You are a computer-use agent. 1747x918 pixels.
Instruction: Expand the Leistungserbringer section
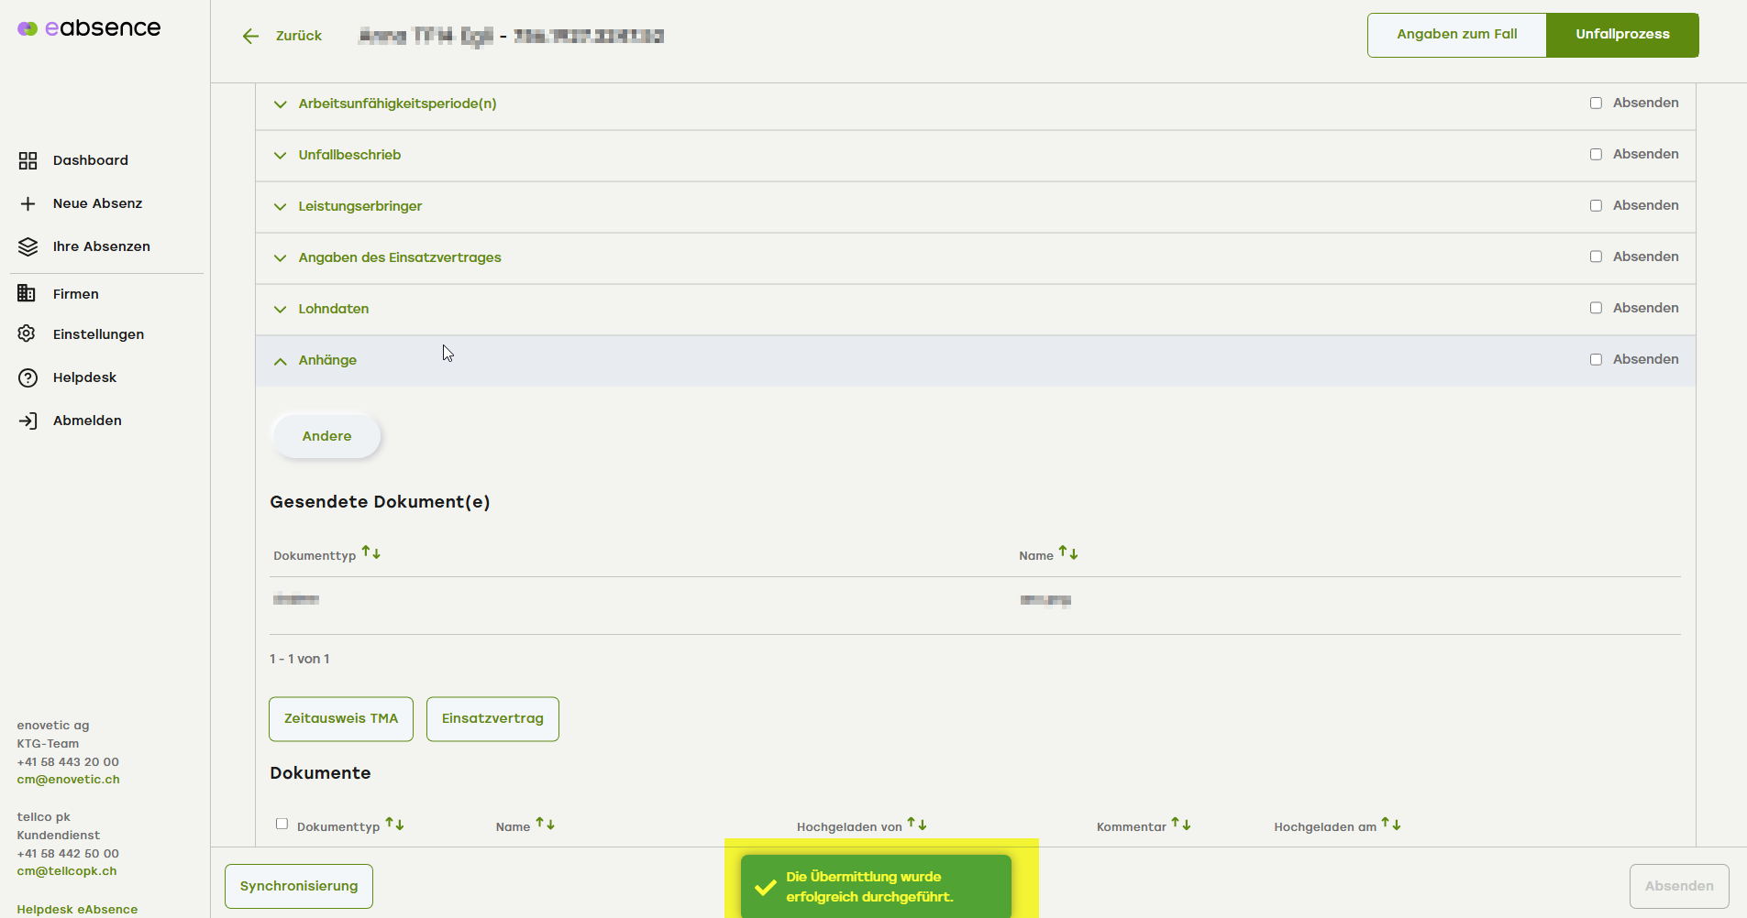tap(359, 206)
